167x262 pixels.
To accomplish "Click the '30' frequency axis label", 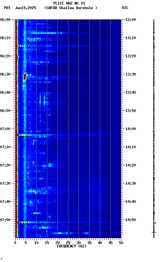I will (x=79, y=243).
